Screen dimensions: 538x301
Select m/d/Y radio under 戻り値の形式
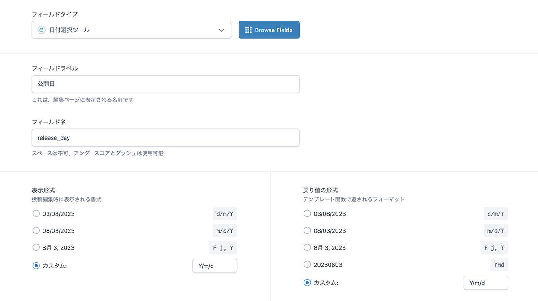[307, 231]
